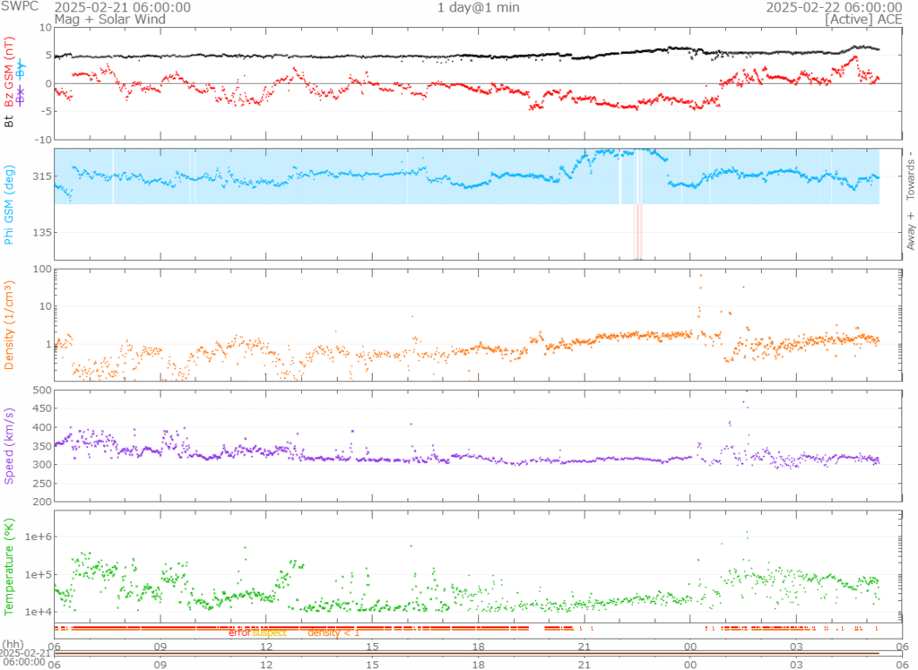Click the 2025-02-21 06:00:00 label beside bottom timeline
Screen dimensions: 918x670
tap(26, 657)
